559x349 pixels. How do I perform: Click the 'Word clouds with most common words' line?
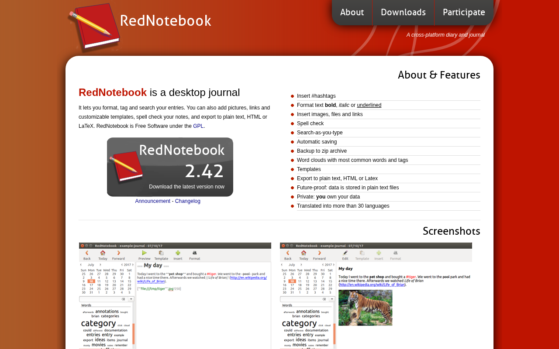[x=389, y=160]
